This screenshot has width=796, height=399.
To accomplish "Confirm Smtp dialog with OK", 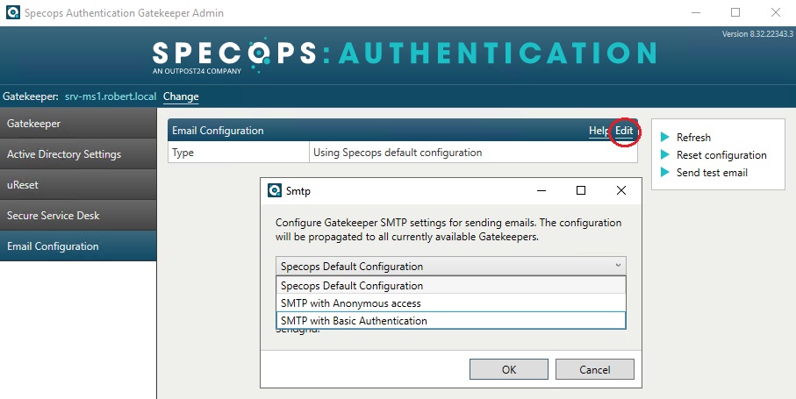I will pos(509,369).
